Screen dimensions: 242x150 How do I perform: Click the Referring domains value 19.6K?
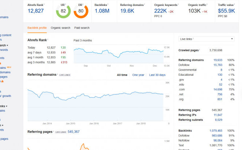[x=127, y=11]
